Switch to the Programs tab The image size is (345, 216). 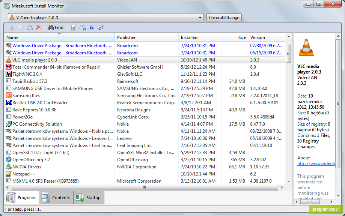[21, 198]
